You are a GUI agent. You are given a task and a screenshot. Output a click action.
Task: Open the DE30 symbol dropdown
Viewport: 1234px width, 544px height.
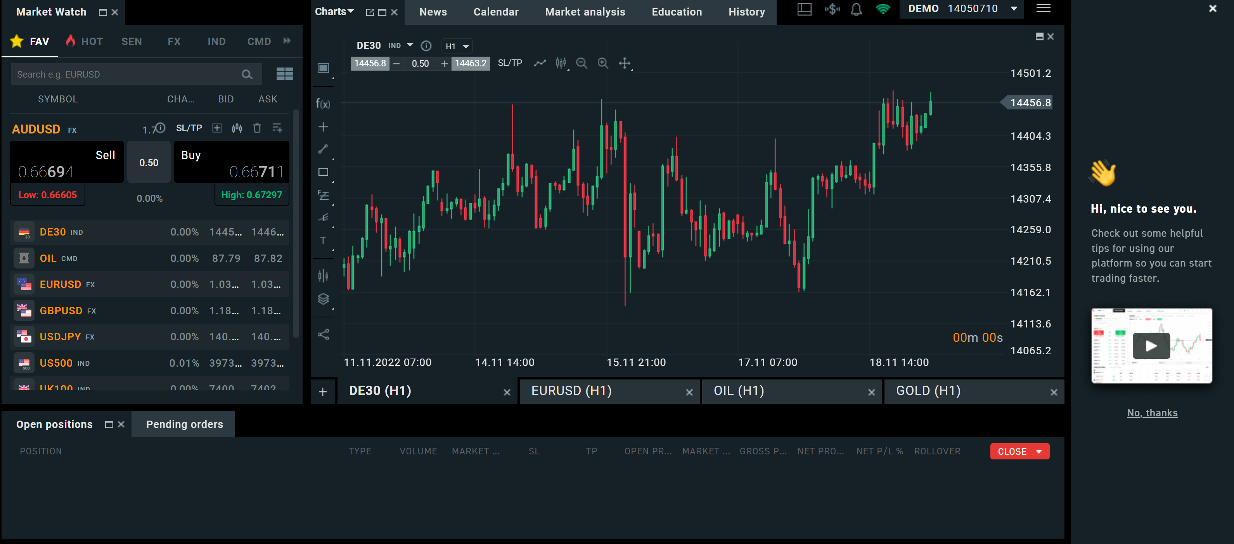pyautogui.click(x=410, y=45)
